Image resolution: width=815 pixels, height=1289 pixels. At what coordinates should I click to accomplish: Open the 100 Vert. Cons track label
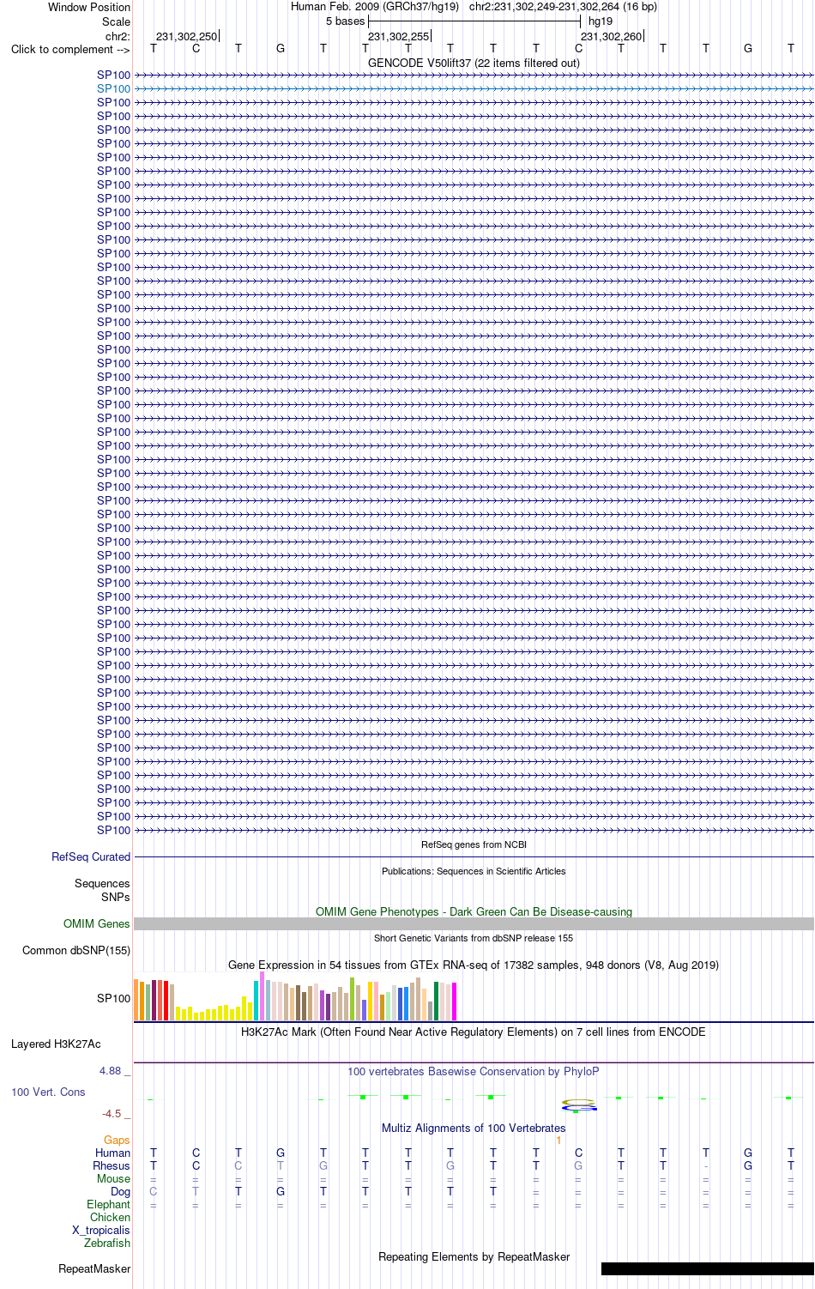[48, 1092]
